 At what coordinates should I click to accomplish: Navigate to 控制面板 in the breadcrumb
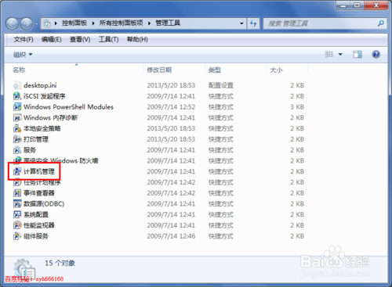(x=74, y=23)
